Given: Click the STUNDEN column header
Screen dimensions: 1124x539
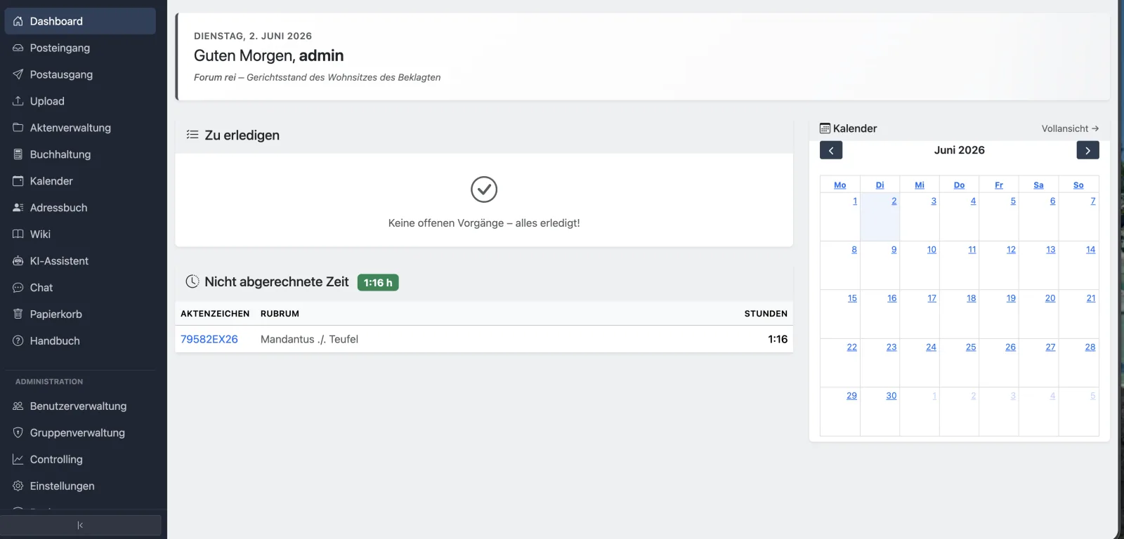Looking at the screenshot, I should [x=766, y=314].
